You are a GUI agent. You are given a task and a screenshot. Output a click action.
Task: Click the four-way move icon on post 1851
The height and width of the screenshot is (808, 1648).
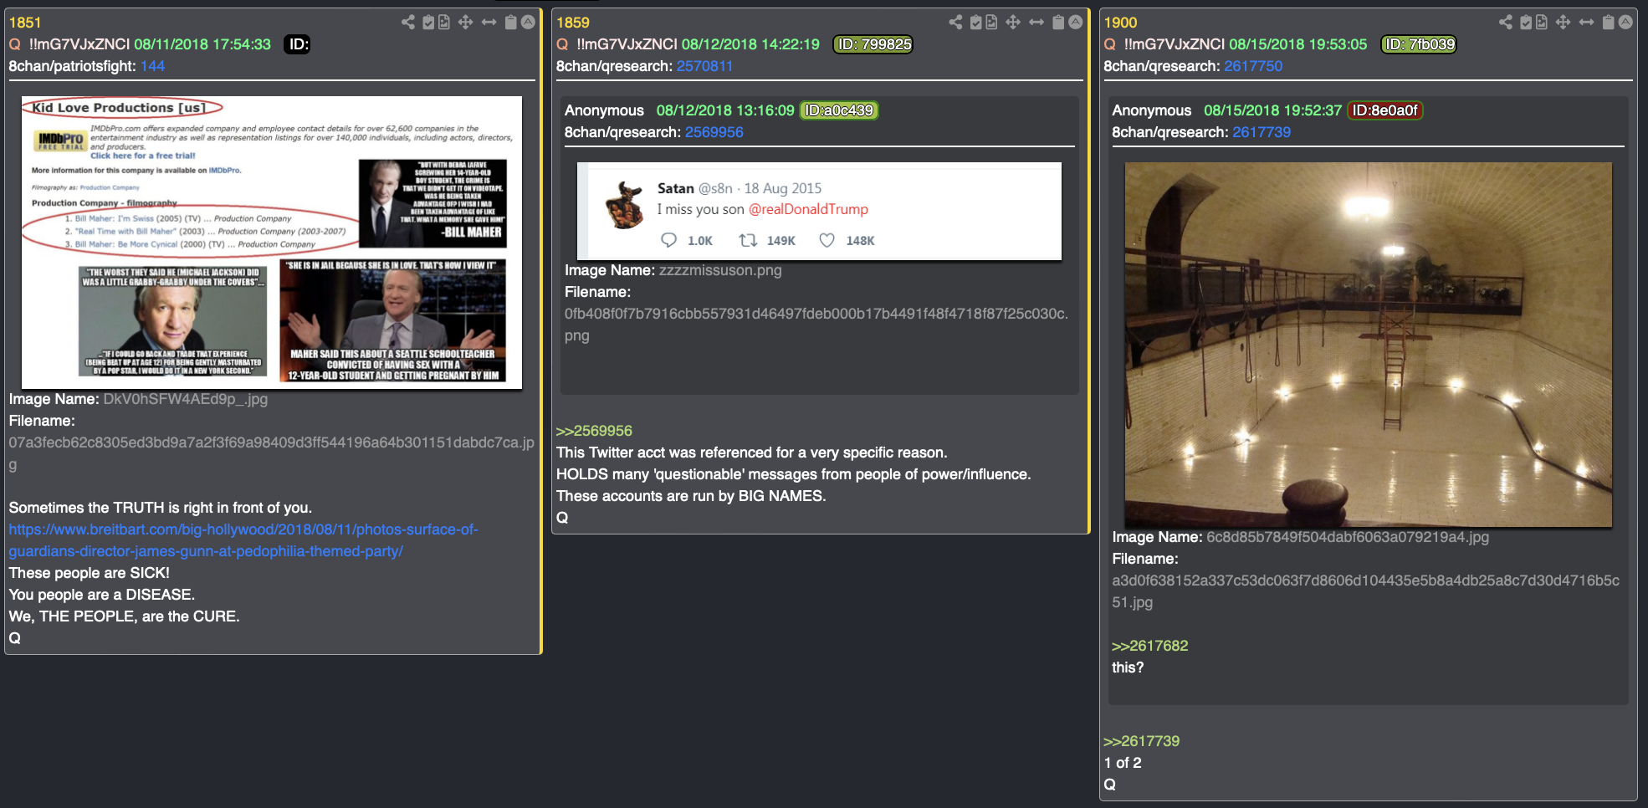pos(466,22)
